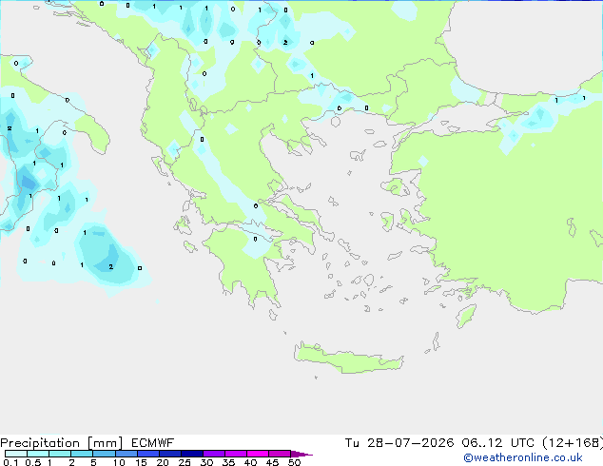The width and height of the screenshot is (603, 466).
Task: Click the '0.5' legend value
Action: point(32,462)
